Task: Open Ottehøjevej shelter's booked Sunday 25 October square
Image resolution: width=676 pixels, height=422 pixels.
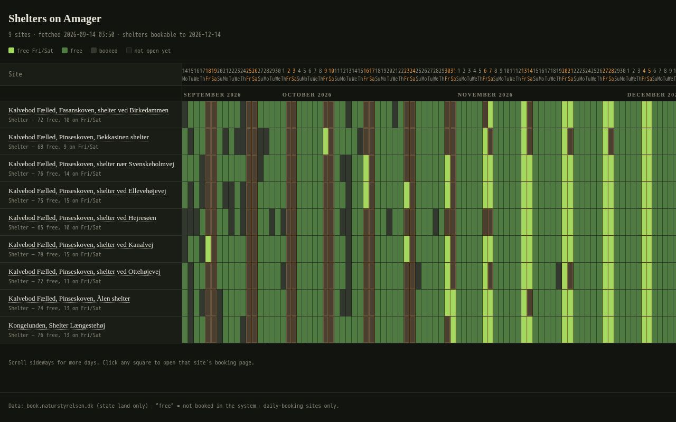Action: (418, 276)
